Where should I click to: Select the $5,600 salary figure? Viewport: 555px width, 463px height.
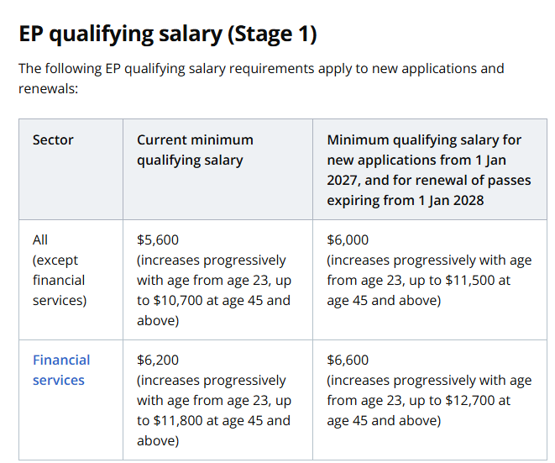(x=158, y=239)
